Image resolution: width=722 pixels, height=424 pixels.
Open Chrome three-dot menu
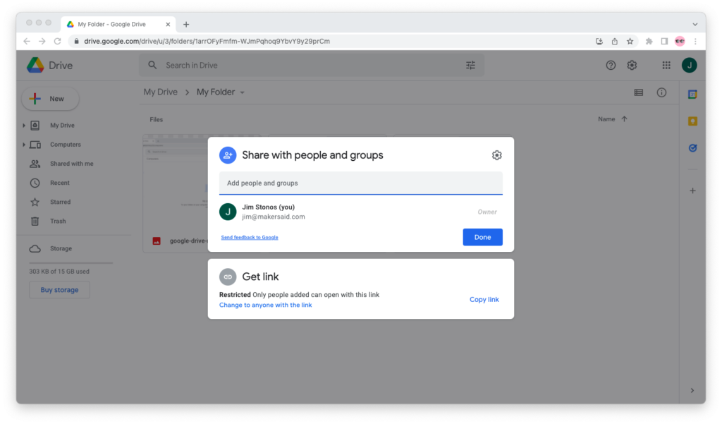click(x=695, y=41)
